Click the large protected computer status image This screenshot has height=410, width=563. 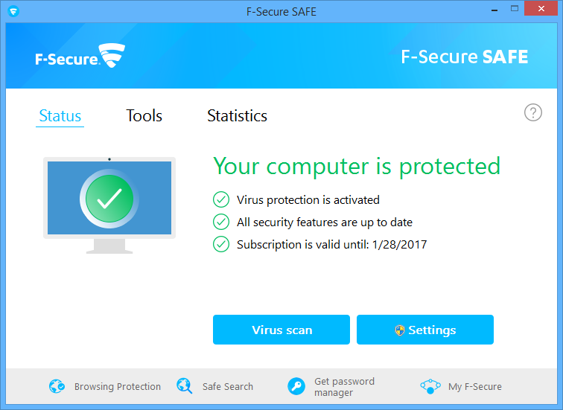coord(109,205)
